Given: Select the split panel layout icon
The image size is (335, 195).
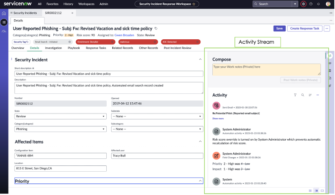Looking at the screenshot, I should [x=316, y=191].
